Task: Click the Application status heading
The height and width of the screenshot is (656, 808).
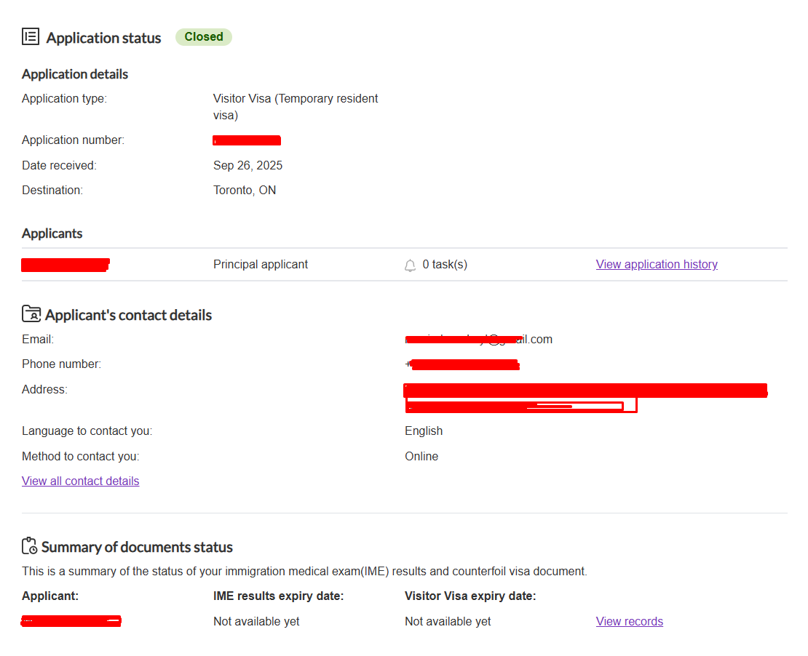Action: [103, 38]
